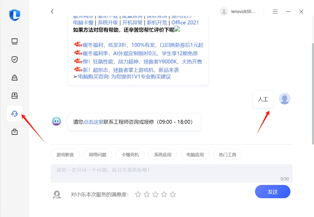Click the 人工 chat message bubble
Screen dimensions: 314x217
pos(263,99)
